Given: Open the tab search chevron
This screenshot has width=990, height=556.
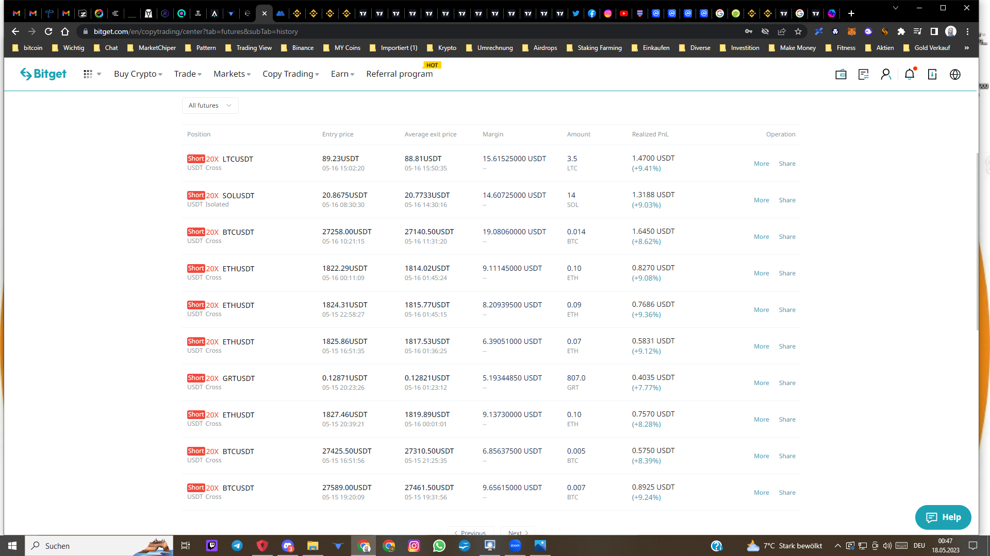Looking at the screenshot, I should click(x=896, y=8).
